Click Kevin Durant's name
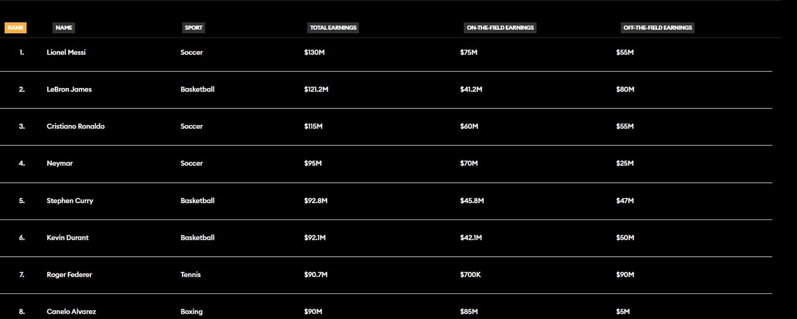 click(x=68, y=238)
